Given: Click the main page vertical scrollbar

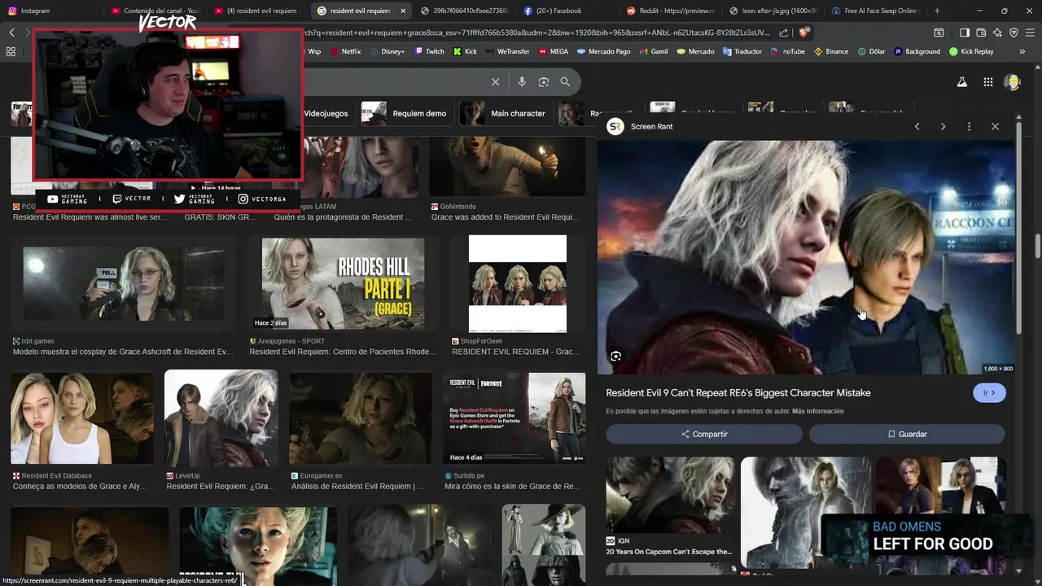Looking at the screenshot, I should [x=1037, y=246].
